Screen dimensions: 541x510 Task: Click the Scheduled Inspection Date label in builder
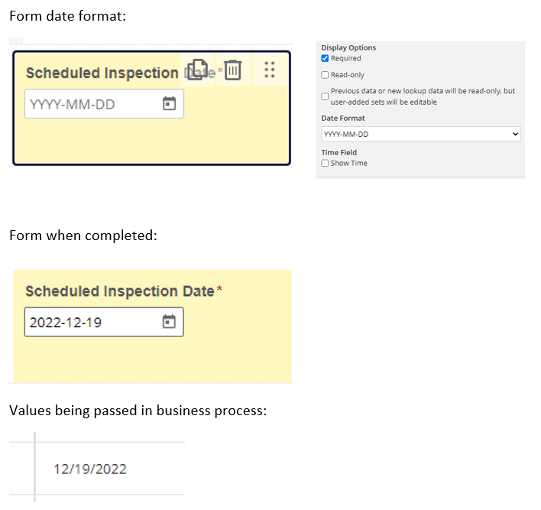121,73
